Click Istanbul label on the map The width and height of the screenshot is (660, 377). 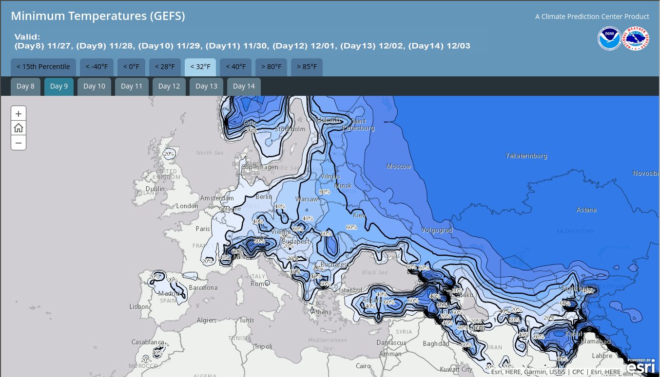(x=351, y=290)
